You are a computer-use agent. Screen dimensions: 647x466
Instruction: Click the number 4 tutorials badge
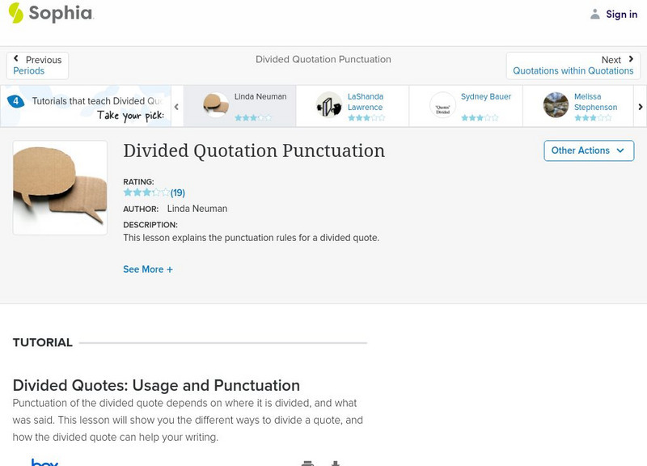point(15,101)
